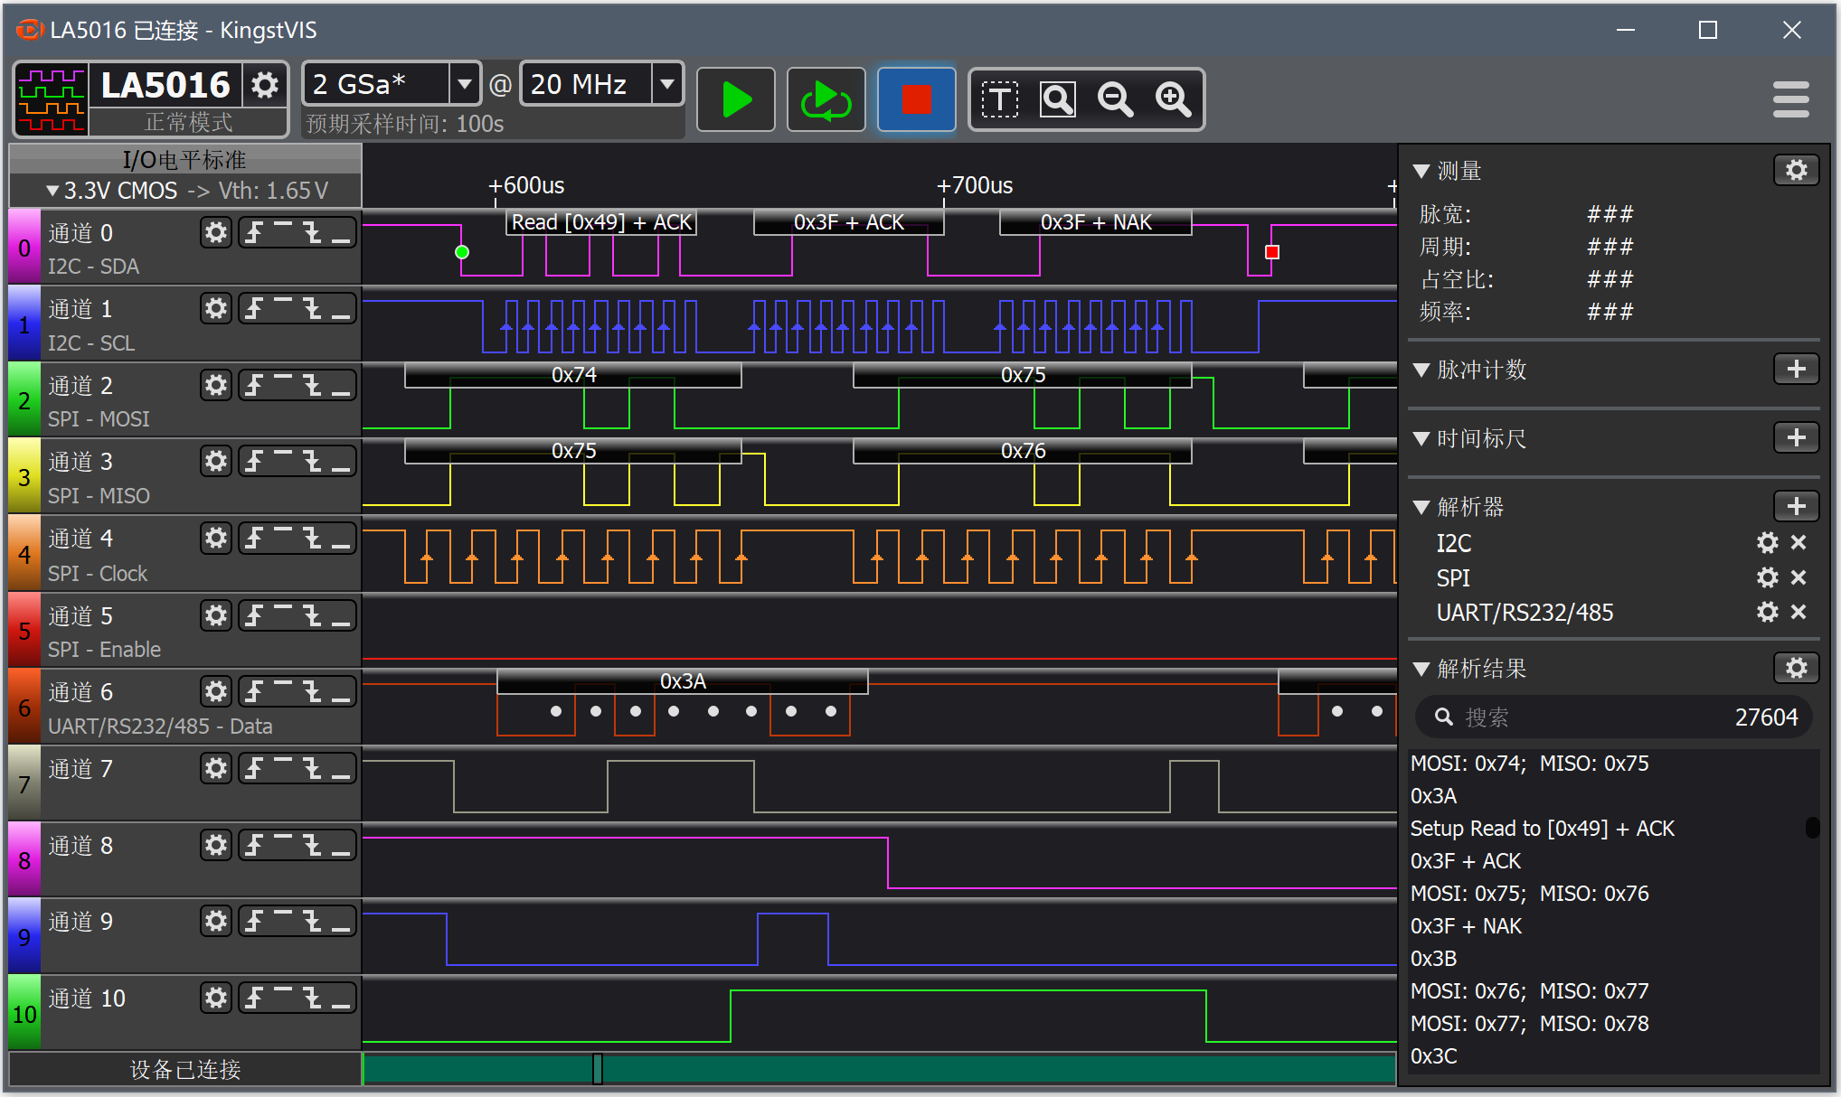Image resolution: width=1841 pixels, height=1097 pixels.
Task: Select result '0x3F + NAK'
Action: (x=1466, y=926)
